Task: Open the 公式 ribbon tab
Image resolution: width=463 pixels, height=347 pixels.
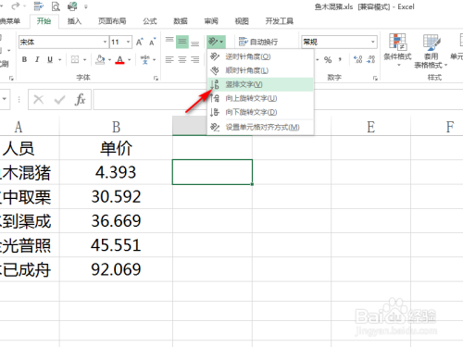Action: coord(150,21)
